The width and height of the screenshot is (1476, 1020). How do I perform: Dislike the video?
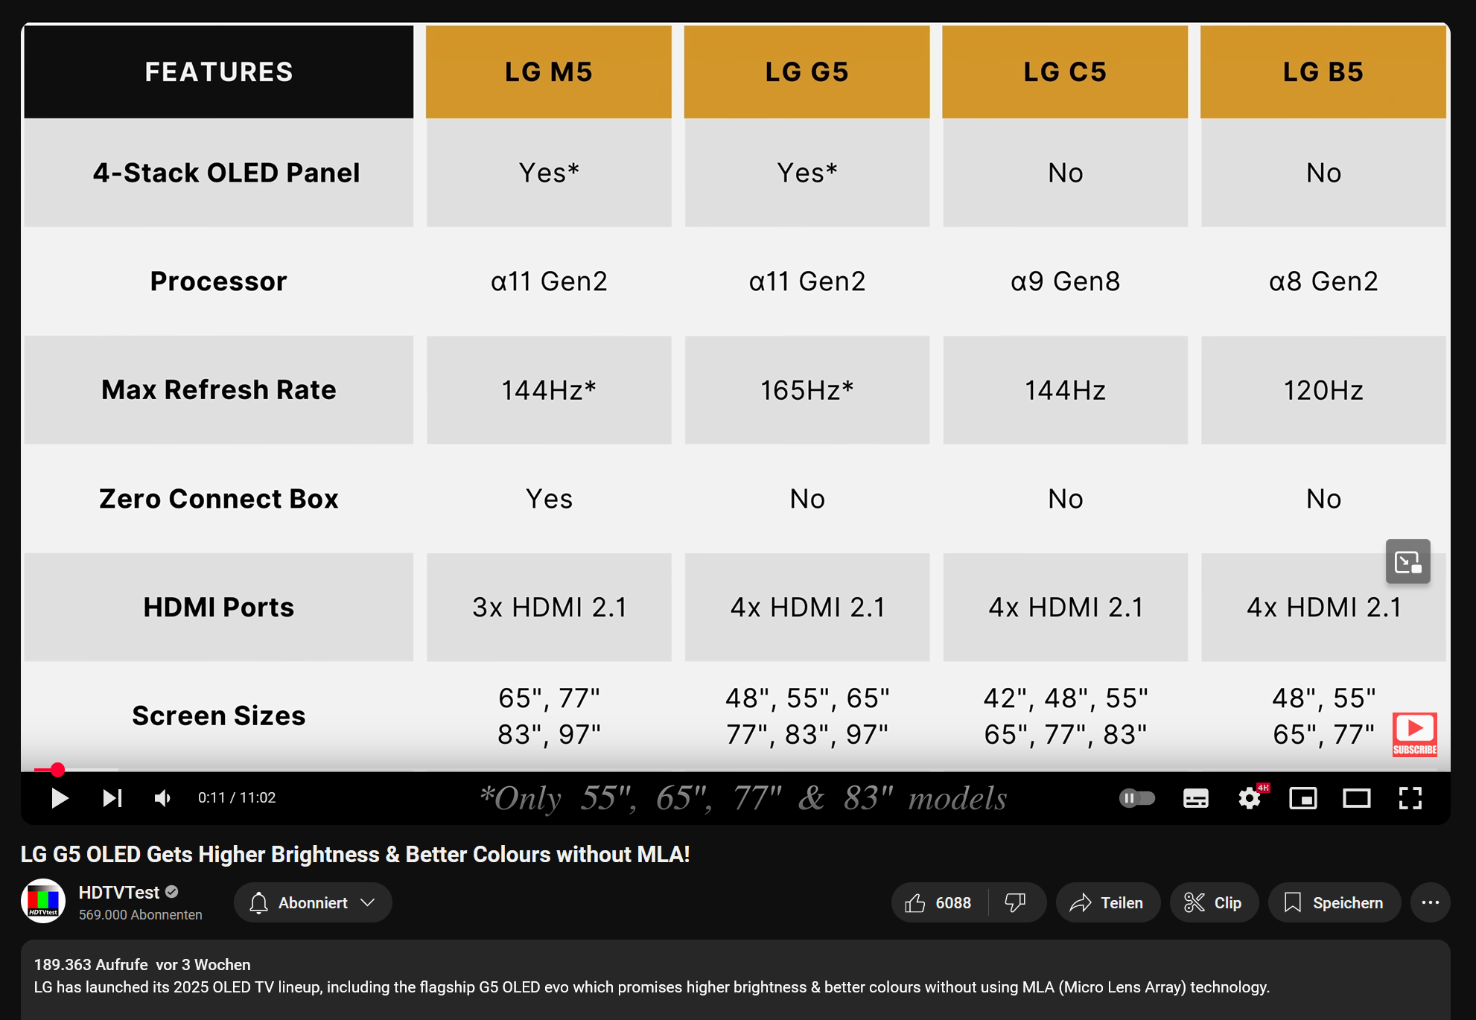1017,902
